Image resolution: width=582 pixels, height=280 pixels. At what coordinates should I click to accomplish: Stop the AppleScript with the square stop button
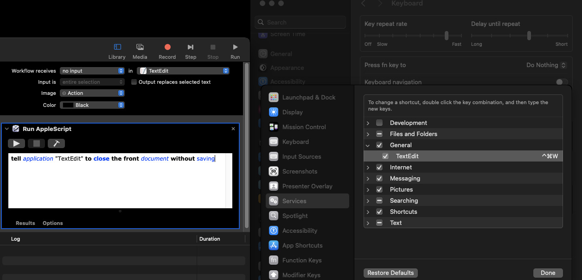coord(37,143)
